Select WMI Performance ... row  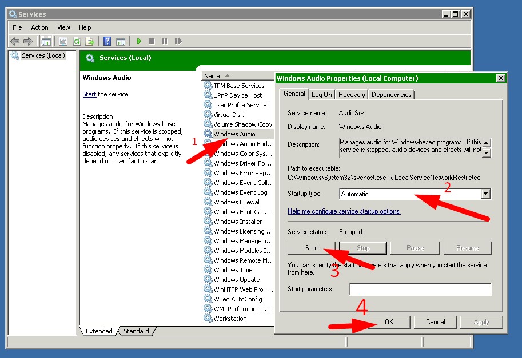pyautogui.click(x=242, y=309)
